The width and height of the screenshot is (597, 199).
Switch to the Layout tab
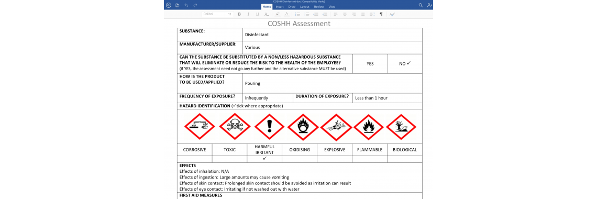[305, 6]
